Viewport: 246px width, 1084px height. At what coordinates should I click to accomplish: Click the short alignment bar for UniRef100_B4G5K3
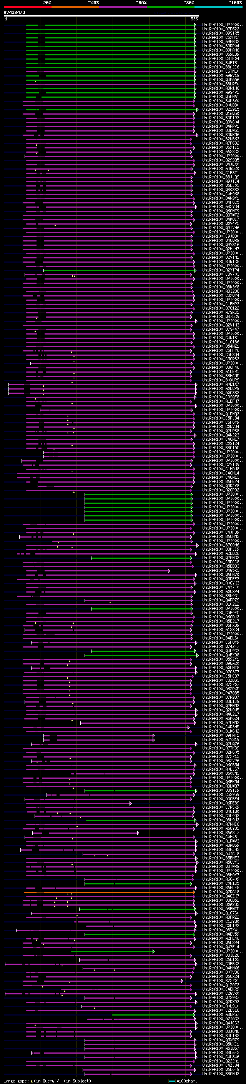98,571
